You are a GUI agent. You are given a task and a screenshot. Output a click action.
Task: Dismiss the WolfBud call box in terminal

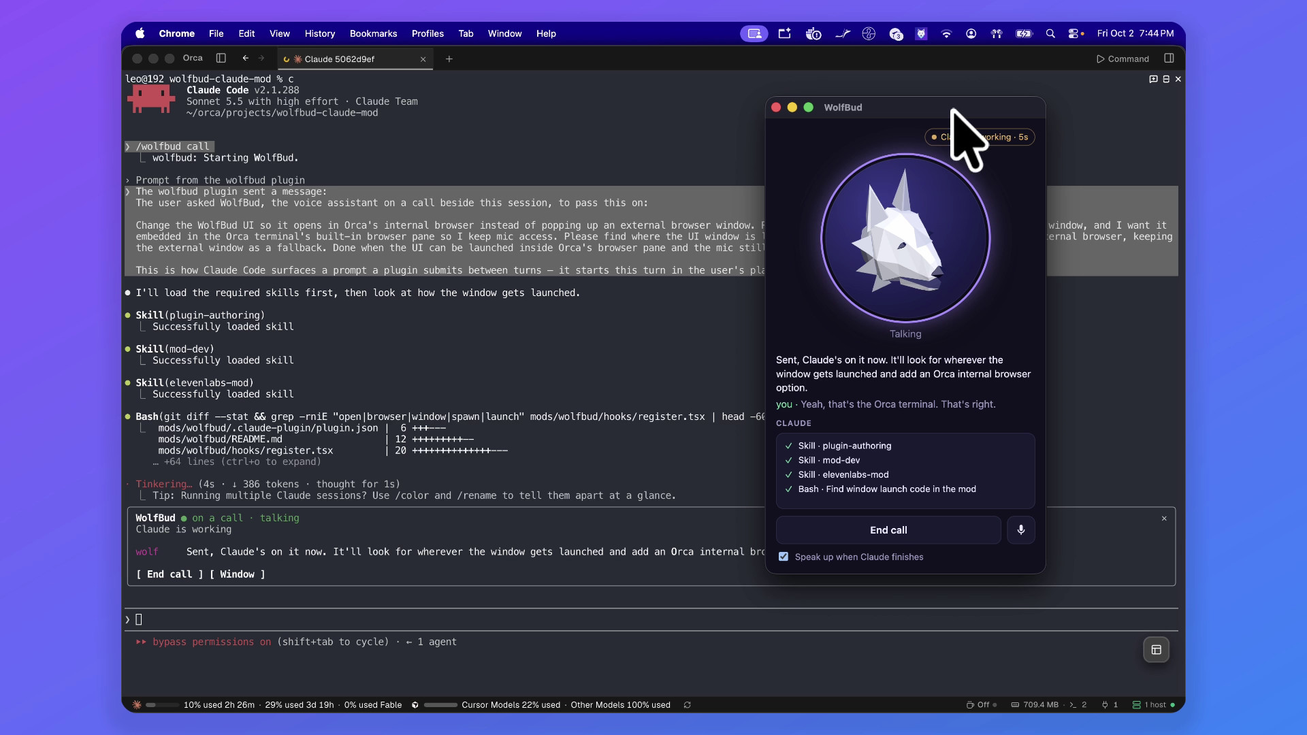pos(1164,519)
